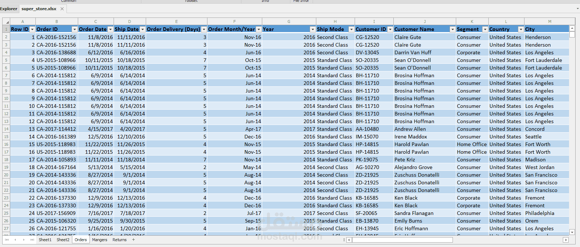Select all cells via corner box

tap(6, 21)
